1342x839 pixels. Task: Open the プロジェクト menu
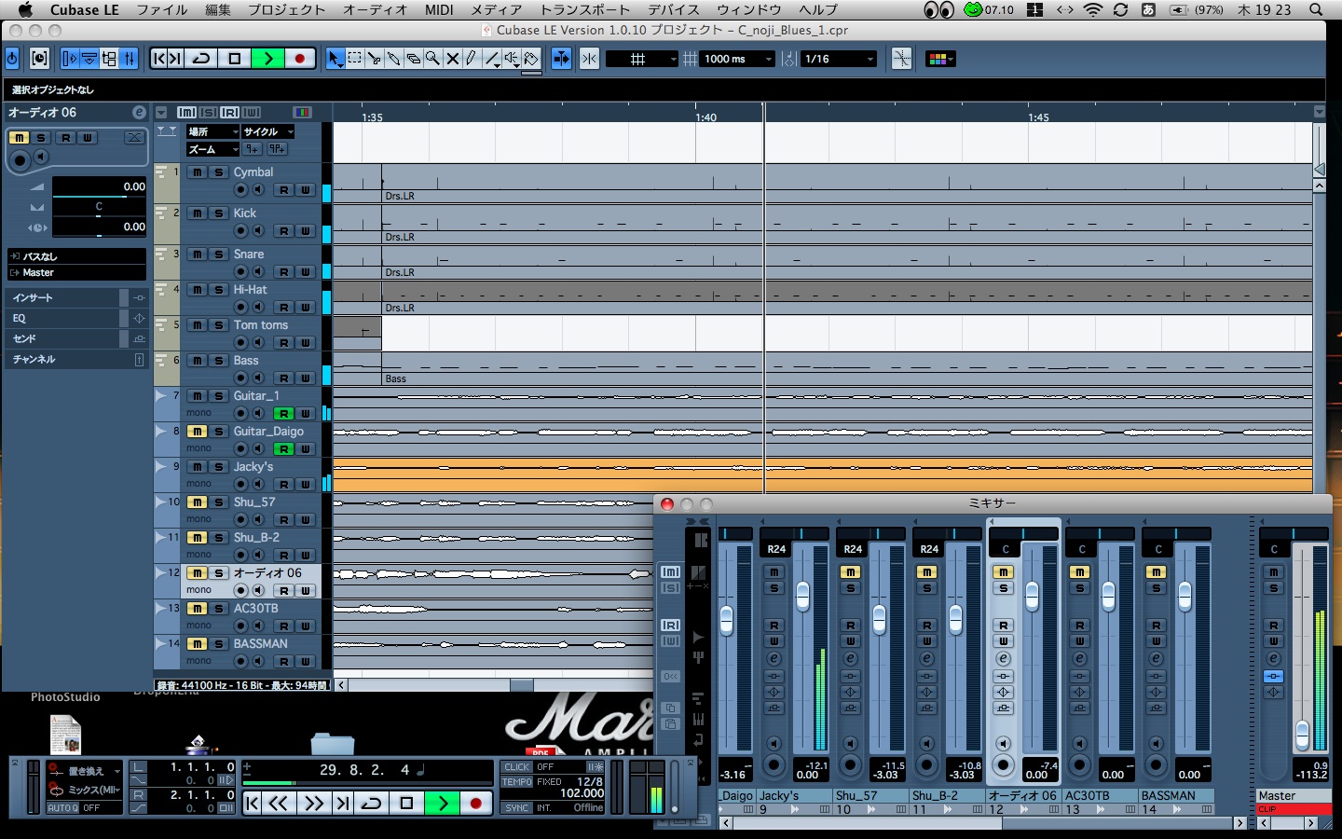(x=287, y=9)
